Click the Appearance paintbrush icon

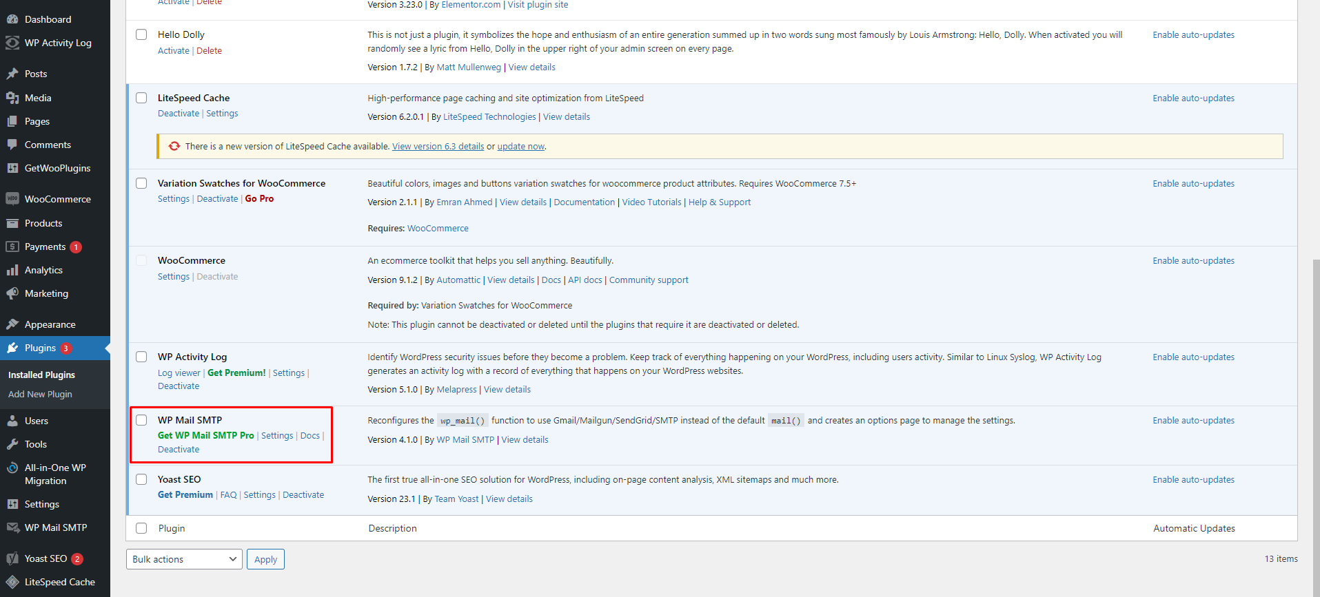12,324
